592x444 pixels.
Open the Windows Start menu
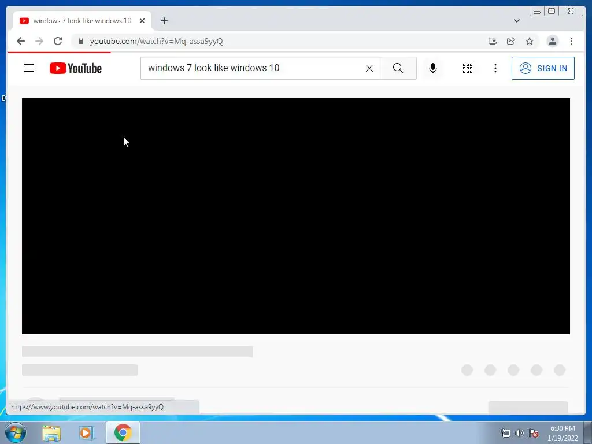(16, 432)
